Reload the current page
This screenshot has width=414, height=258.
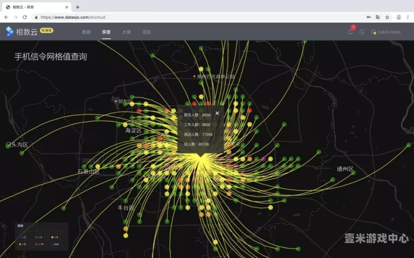[25, 17]
